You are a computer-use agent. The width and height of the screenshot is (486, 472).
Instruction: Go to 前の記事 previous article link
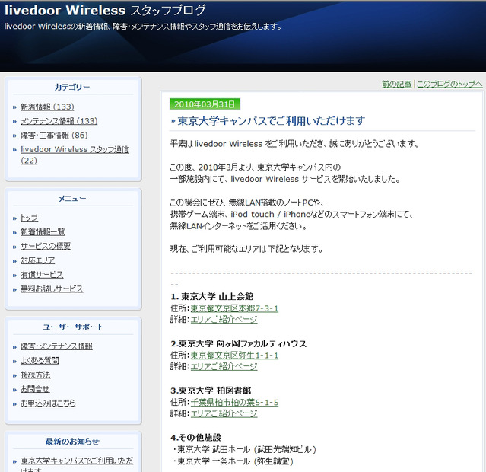(397, 84)
